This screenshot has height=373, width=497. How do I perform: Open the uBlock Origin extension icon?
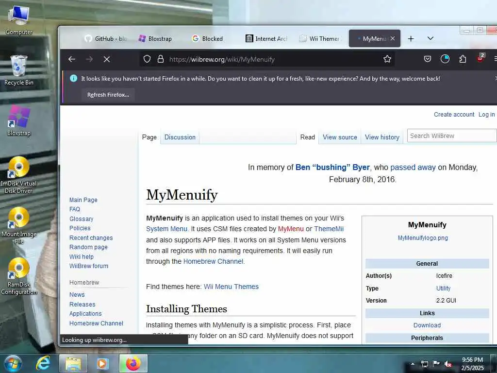coord(480,58)
